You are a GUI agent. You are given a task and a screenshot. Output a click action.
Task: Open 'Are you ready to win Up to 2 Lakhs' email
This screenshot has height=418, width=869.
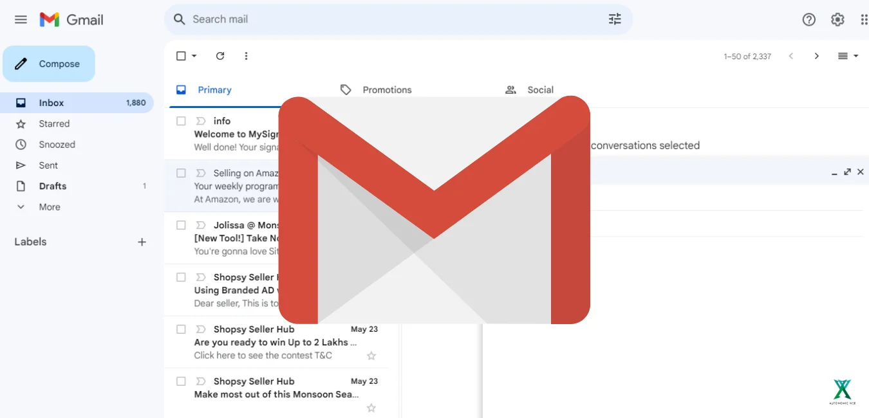coord(277,342)
